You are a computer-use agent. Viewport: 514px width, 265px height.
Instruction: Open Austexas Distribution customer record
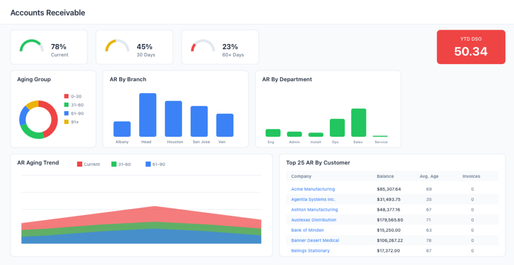point(314,220)
